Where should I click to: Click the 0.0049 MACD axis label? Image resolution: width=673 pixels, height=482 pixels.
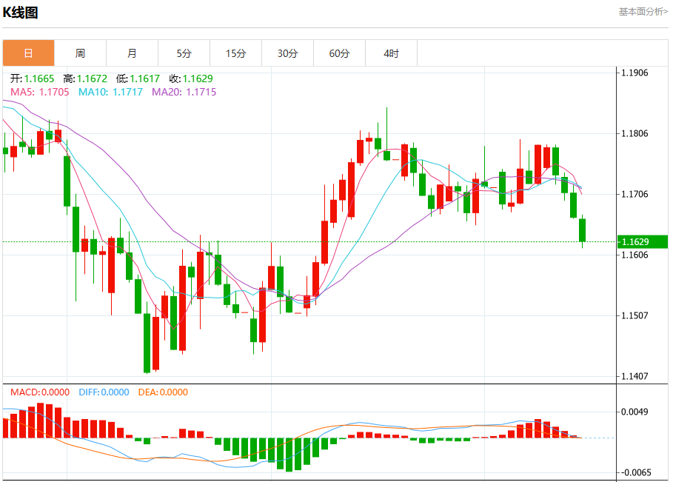coord(635,412)
